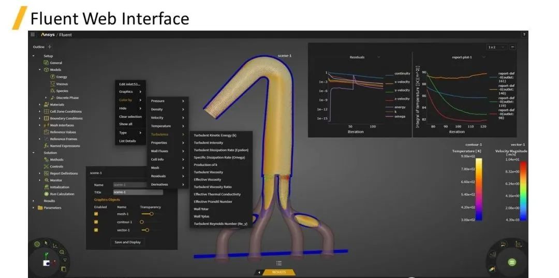Click the Run Calculation icon in outline
Viewport: 559px width, 278px height.
(47, 194)
